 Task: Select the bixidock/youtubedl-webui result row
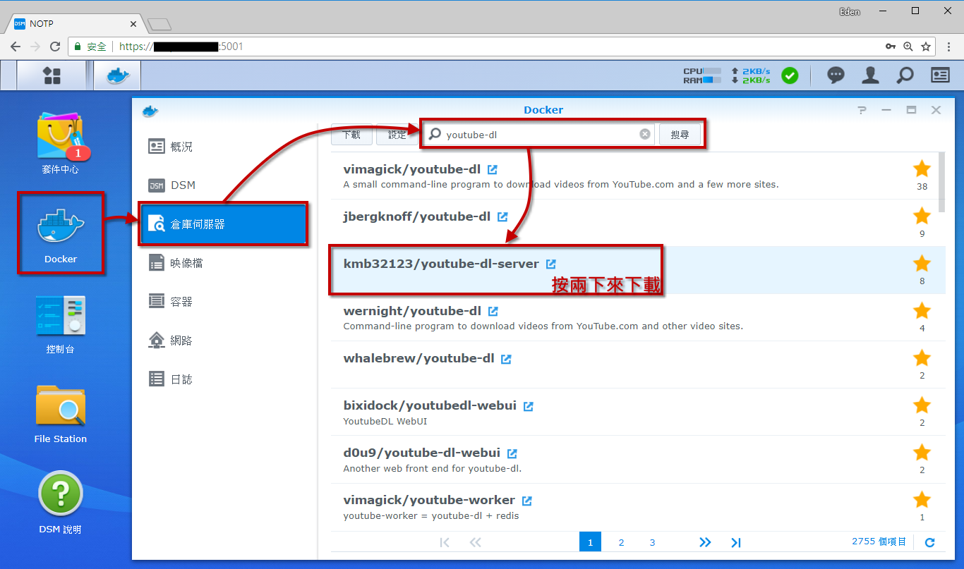point(638,412)
